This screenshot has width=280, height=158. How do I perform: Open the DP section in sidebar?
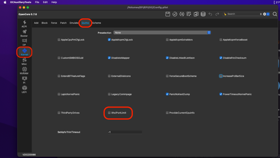(24, 42)
